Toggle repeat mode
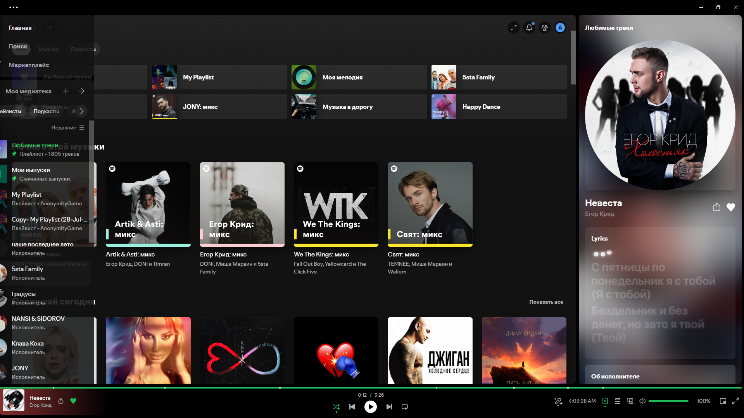744x418 pixels. (x=405, y=407)
